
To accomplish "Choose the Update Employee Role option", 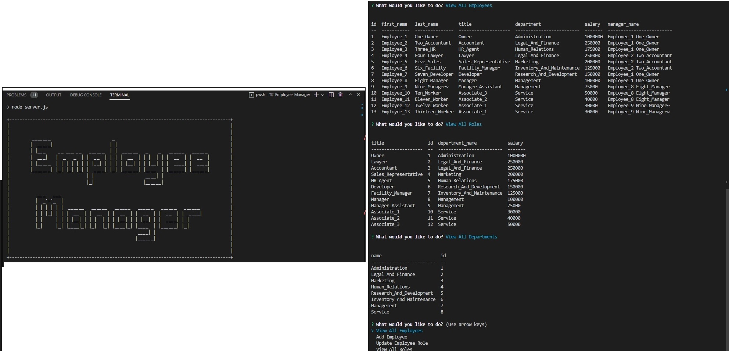I will click(402, 343).
